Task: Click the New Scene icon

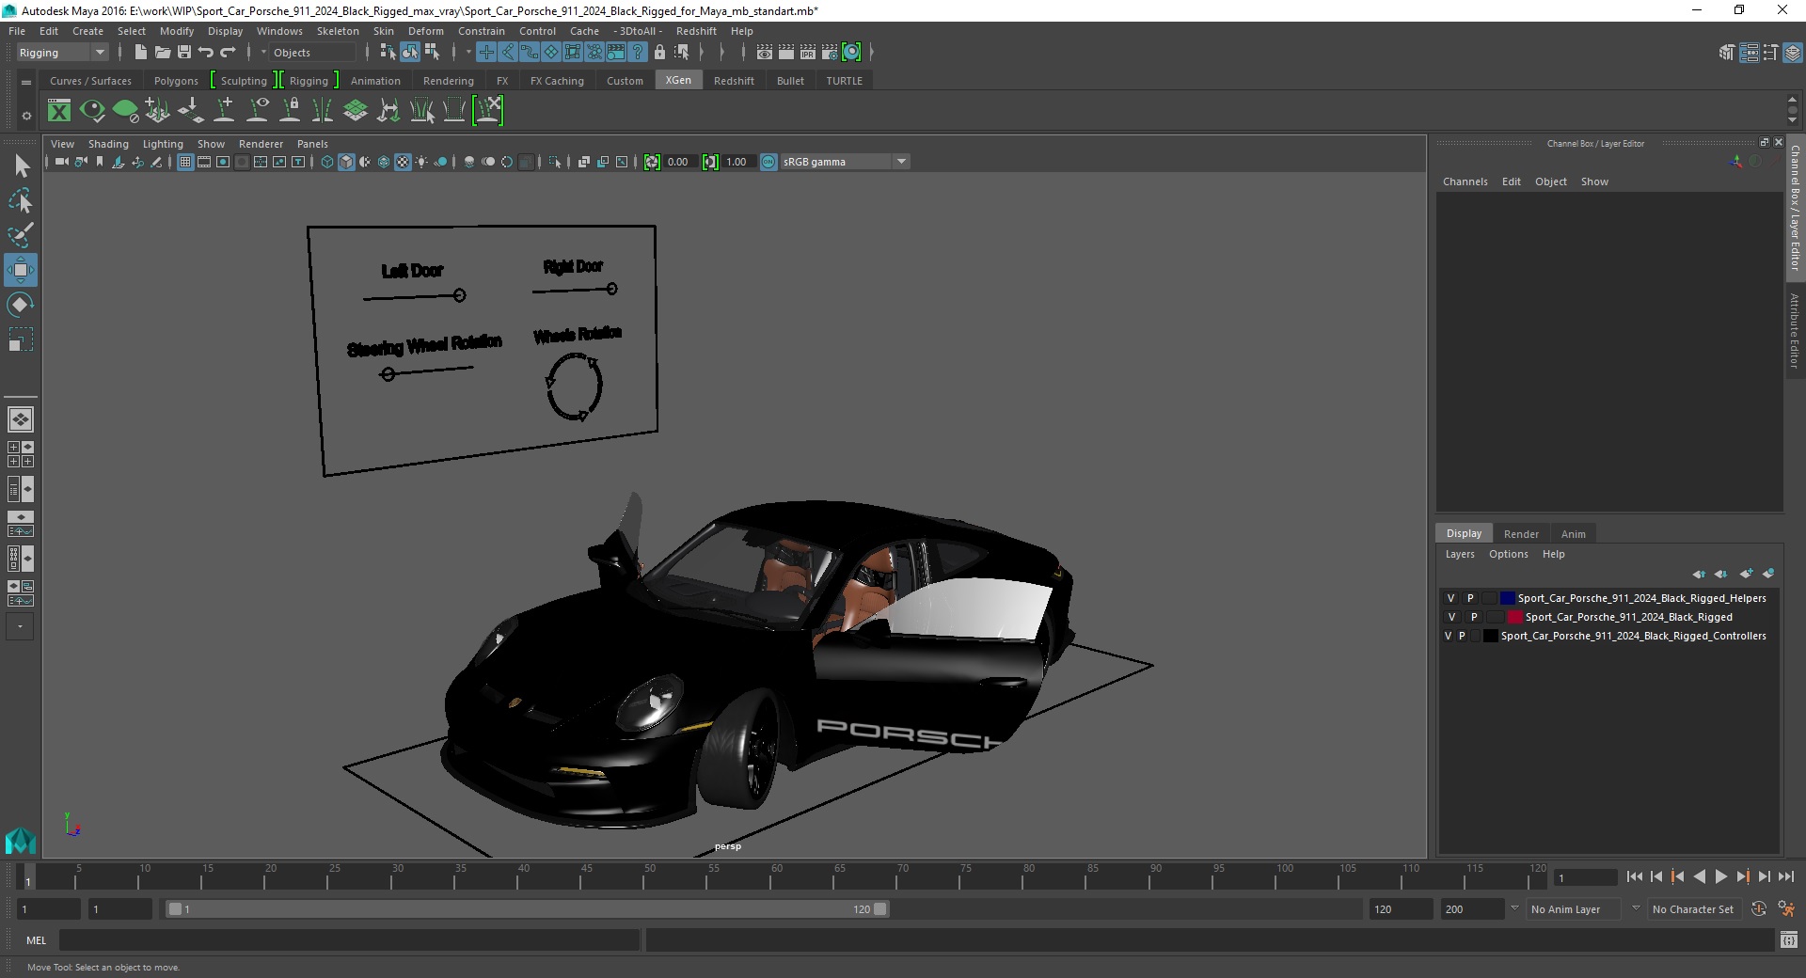Action: pyautogui.click(x=140, y=52)
